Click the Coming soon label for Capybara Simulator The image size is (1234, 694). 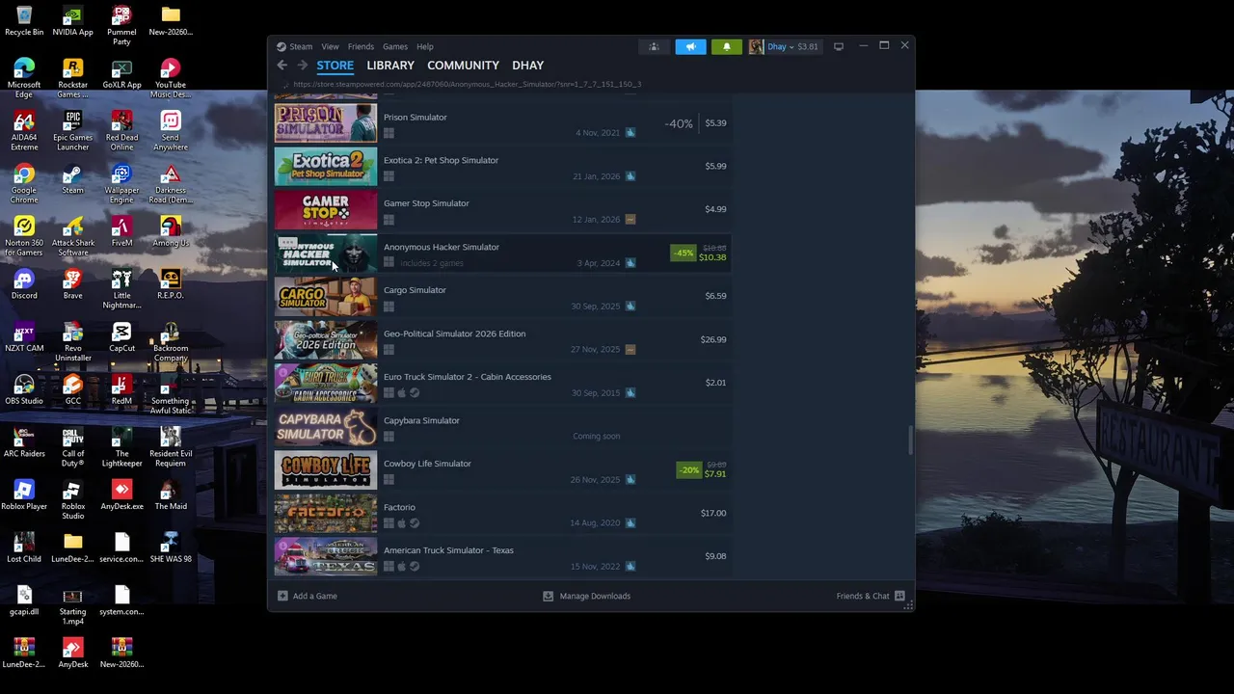597,436
